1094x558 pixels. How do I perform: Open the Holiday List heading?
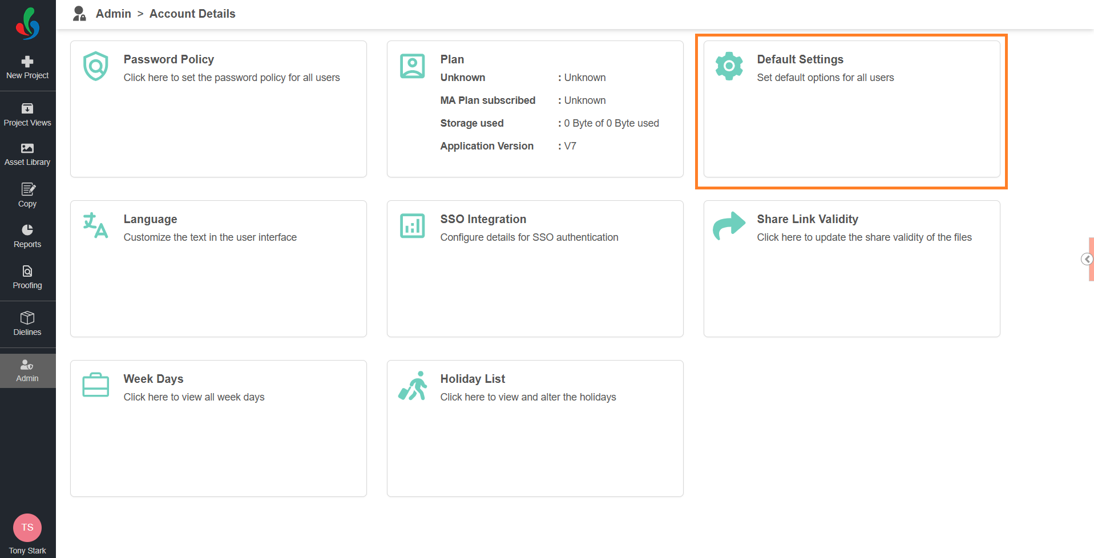tap(473, 379)
